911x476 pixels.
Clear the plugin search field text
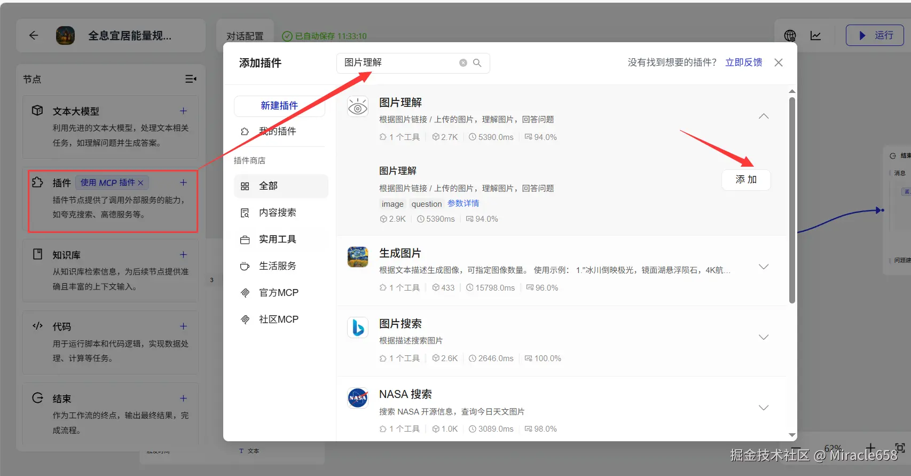point(463,63)
